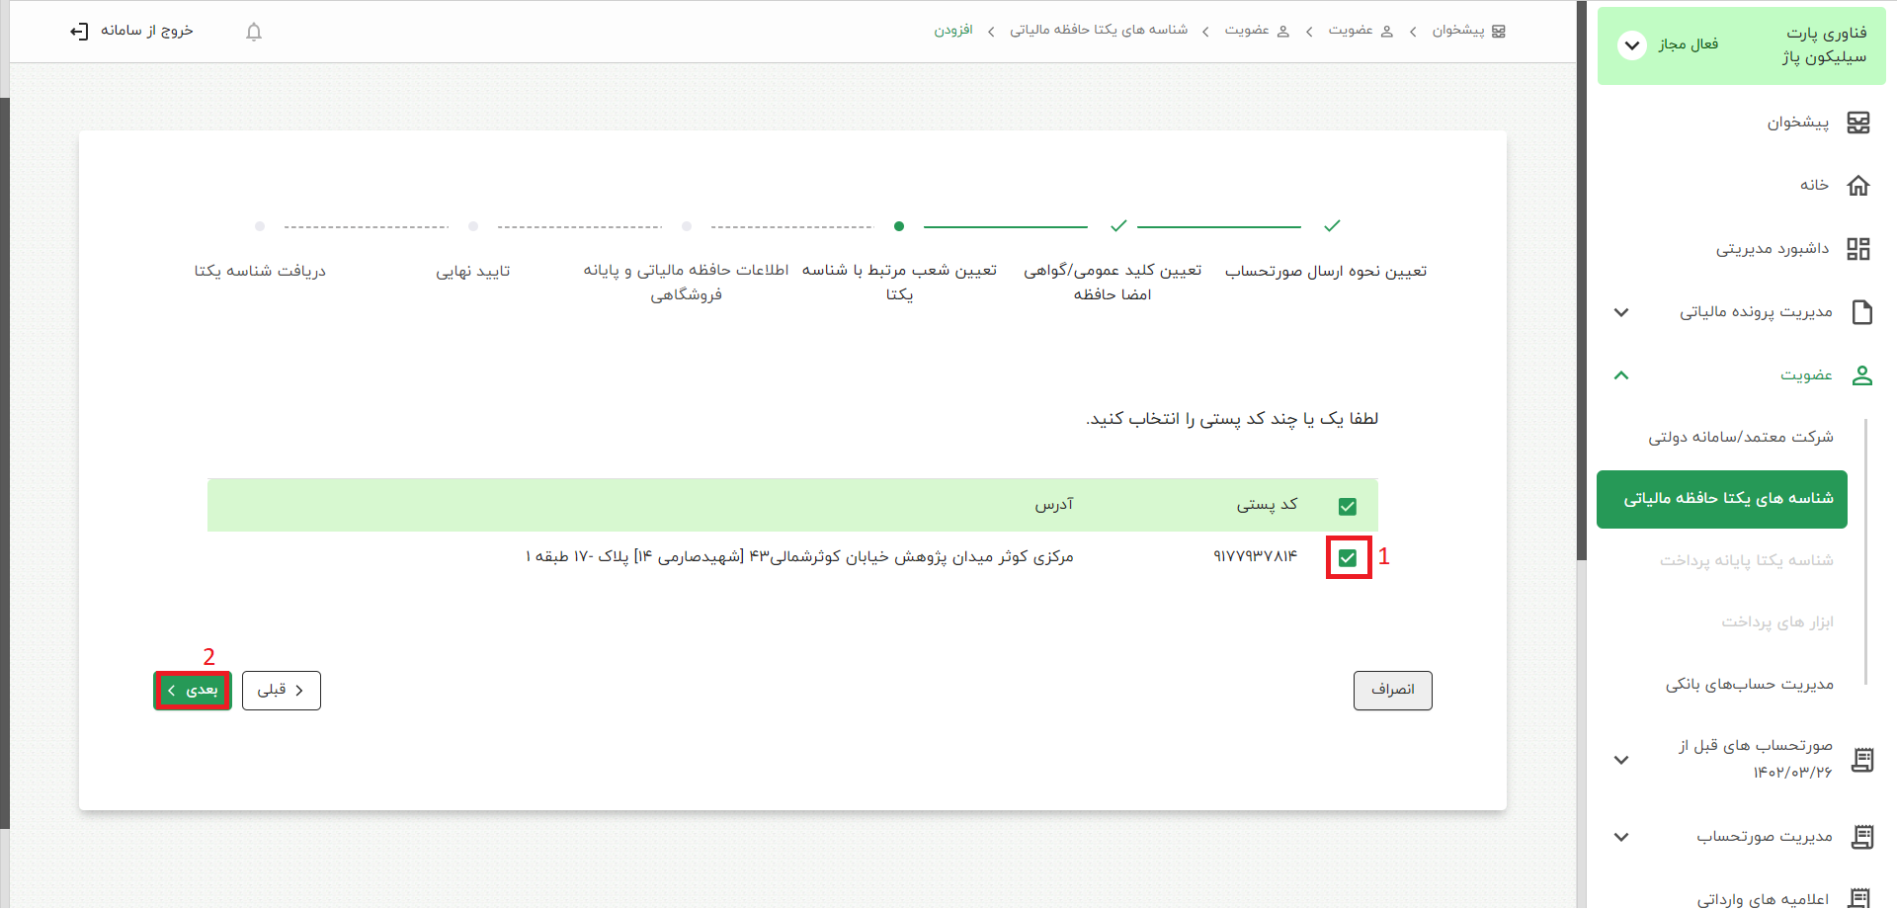1897x909 pixels.
Task: Click اعلامیه های وارداتی icon
Action: click(x=1858, y=899)
